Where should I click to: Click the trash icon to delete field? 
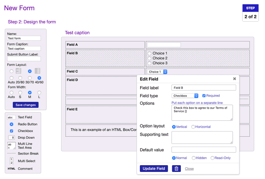click(x=176, y=168)
